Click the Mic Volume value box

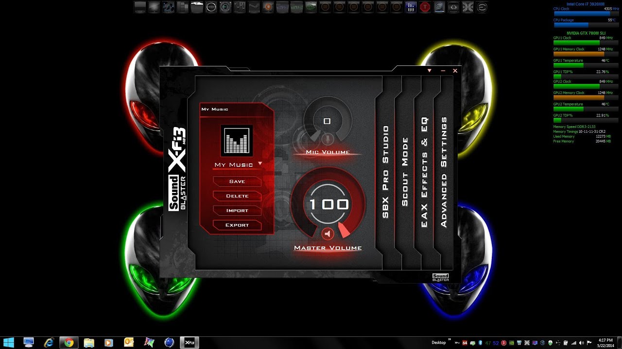(327, 121)
